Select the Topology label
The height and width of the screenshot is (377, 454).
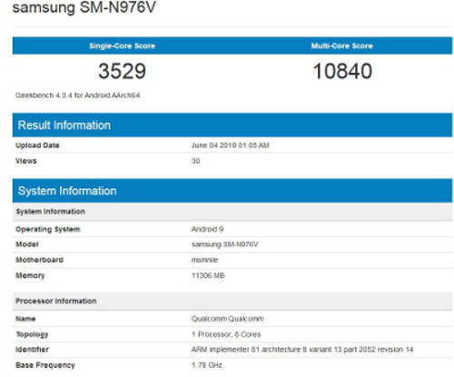[32, 334]
